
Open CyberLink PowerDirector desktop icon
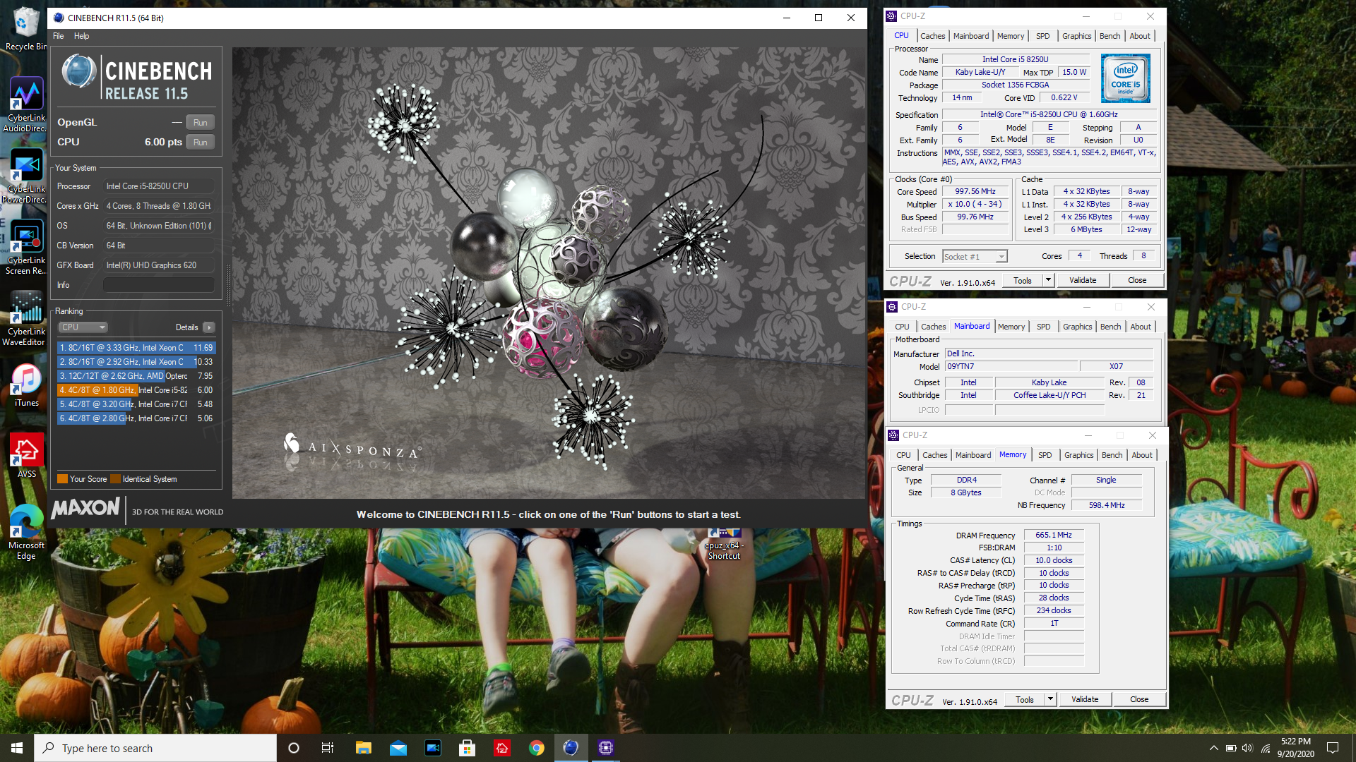(x=25, y=176)
